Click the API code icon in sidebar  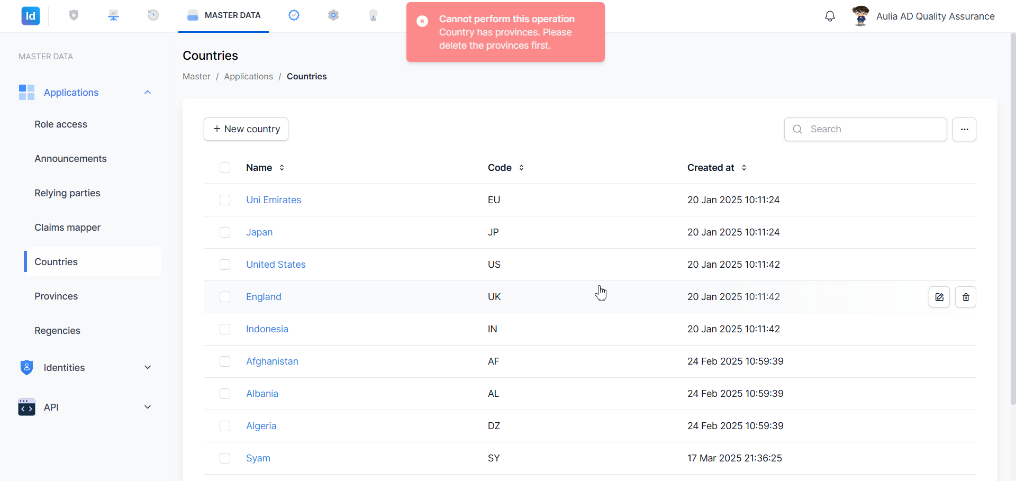(x=26, y=407)
